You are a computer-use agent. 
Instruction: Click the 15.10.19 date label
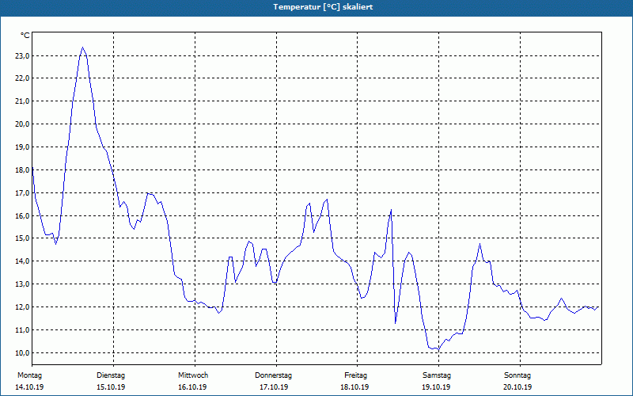pyautogui.click(x=111, y=387)
